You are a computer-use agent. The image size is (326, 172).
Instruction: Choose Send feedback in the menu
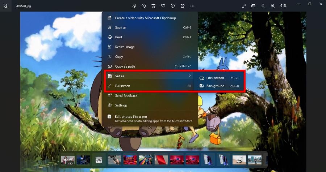pyautogui.click(x=150, y=95)
